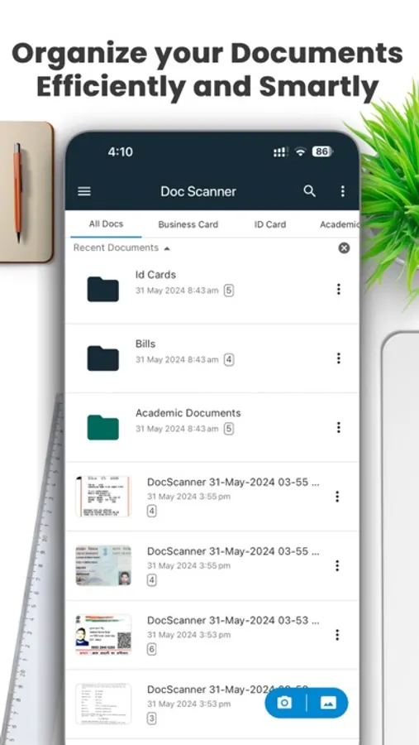Show more options for Id Cards folder
This screenshot has width=419, height=745.
pyautogui.click(x=338, y=289)
